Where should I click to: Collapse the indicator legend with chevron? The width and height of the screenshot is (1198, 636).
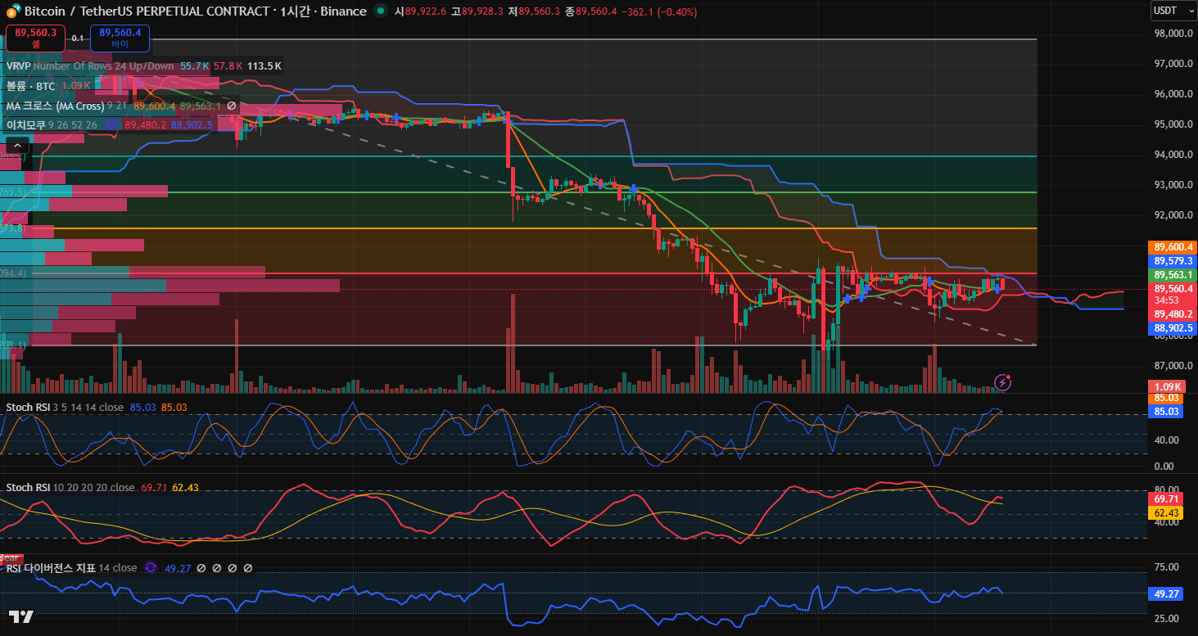(x=16, y=147)
